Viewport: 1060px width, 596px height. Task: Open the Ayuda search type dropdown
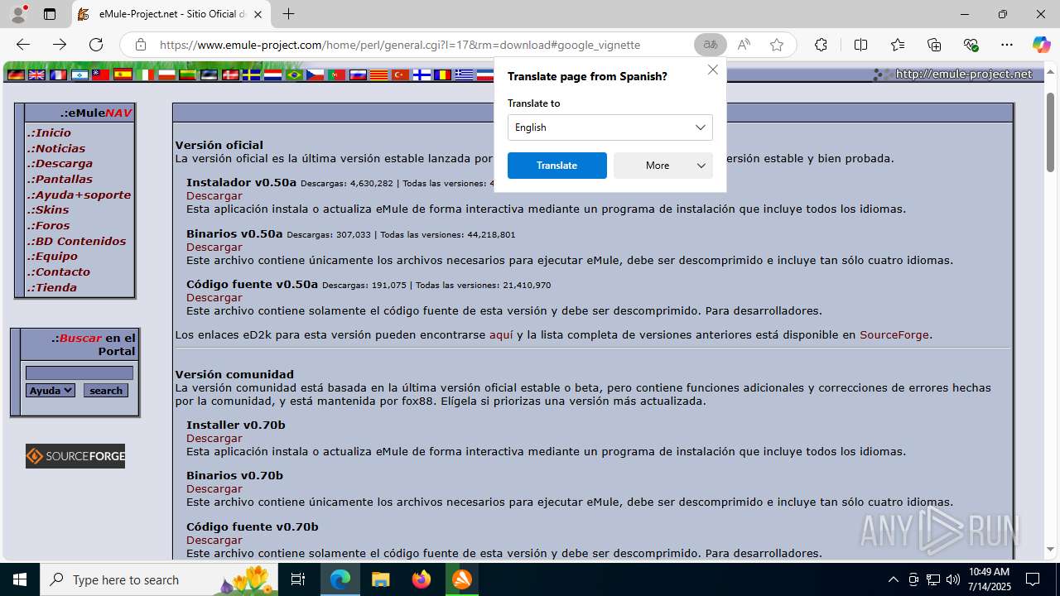click(x=51, y=390)
